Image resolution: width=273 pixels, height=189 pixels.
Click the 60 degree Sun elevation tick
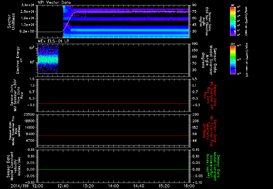coord(194,18)
